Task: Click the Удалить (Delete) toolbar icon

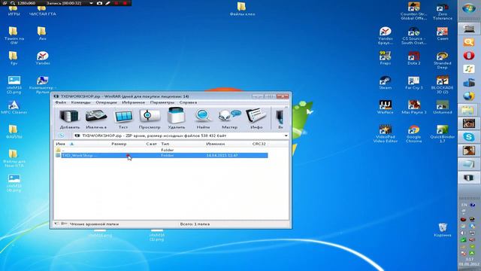Action: tap(177, 119)
